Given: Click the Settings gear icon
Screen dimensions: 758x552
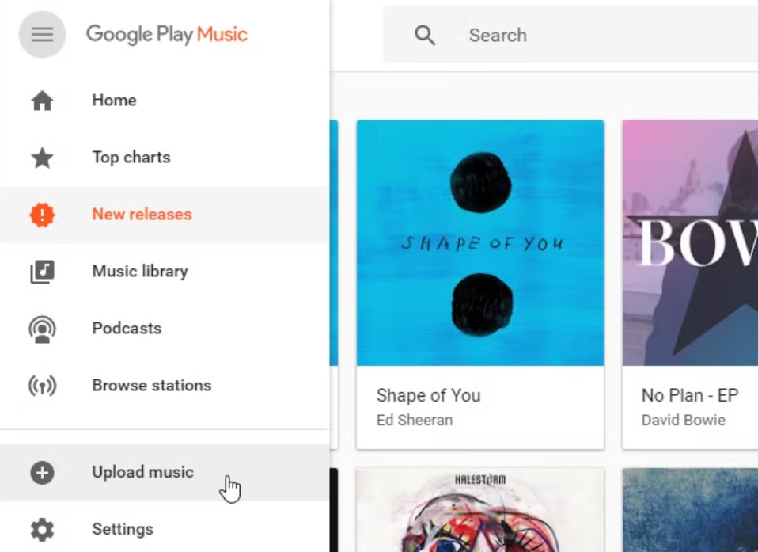Looking at the screenshot, I should pos(42,529).
